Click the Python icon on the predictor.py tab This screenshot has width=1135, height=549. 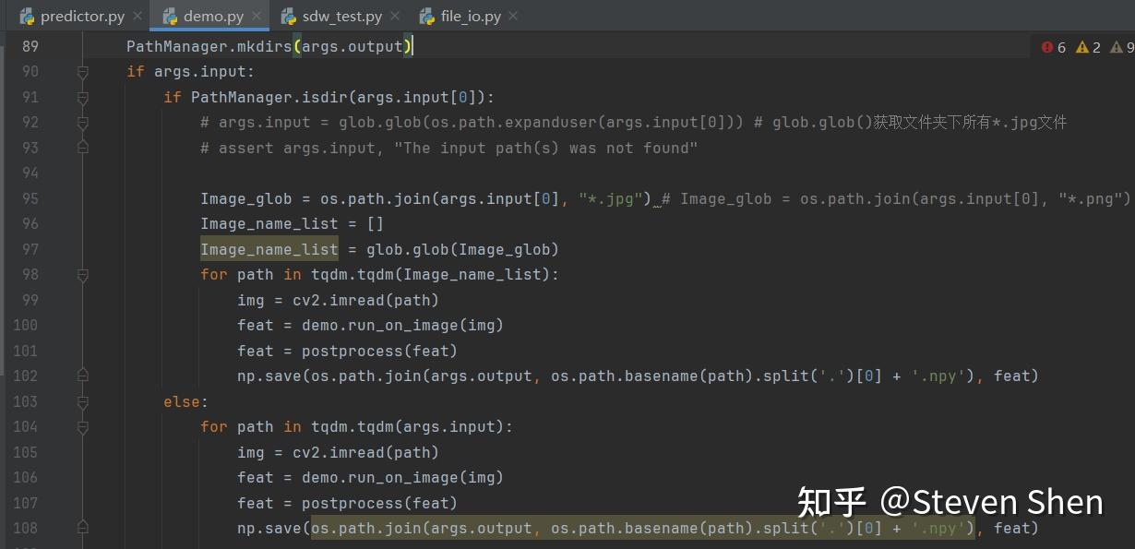27,16
